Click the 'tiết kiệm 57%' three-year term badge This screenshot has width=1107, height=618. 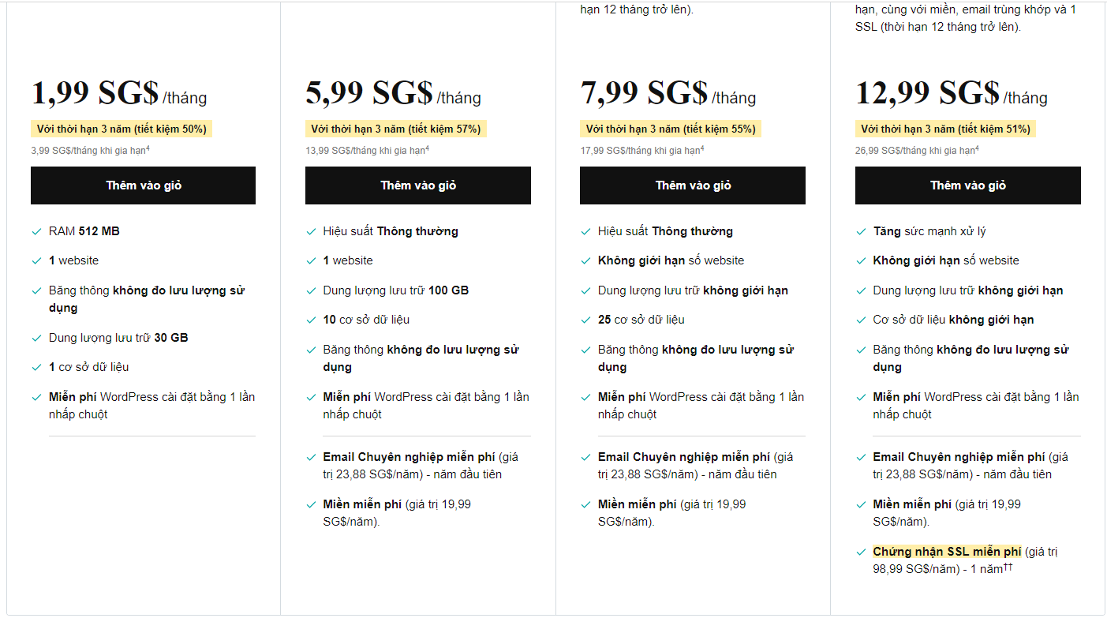(395, 129)
